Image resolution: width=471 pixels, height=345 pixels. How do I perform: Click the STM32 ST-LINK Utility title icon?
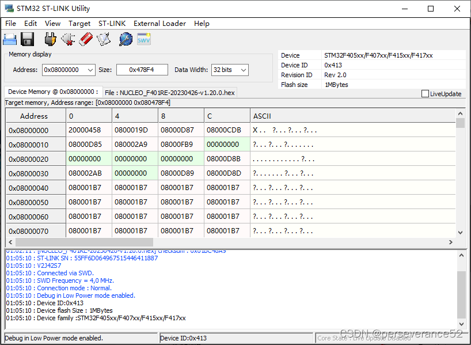9,9
